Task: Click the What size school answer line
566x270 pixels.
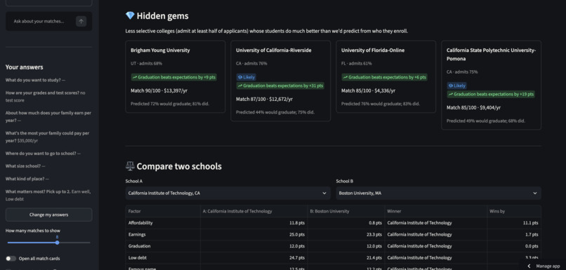Action: coord(25,166)
